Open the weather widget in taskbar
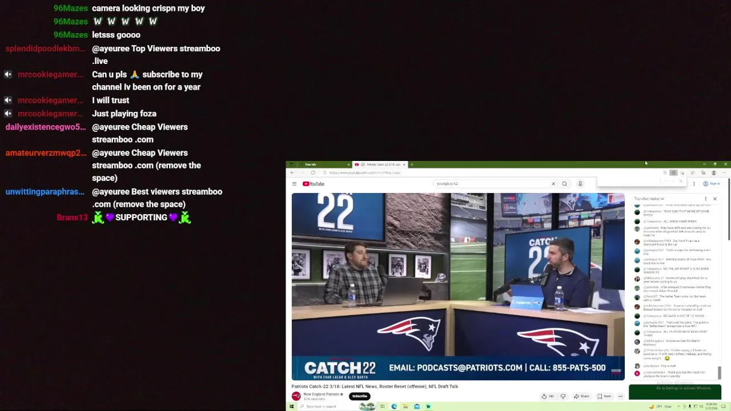Image resolution: width=731 pixels, height=411 pixels. click(x=660, y=406)
